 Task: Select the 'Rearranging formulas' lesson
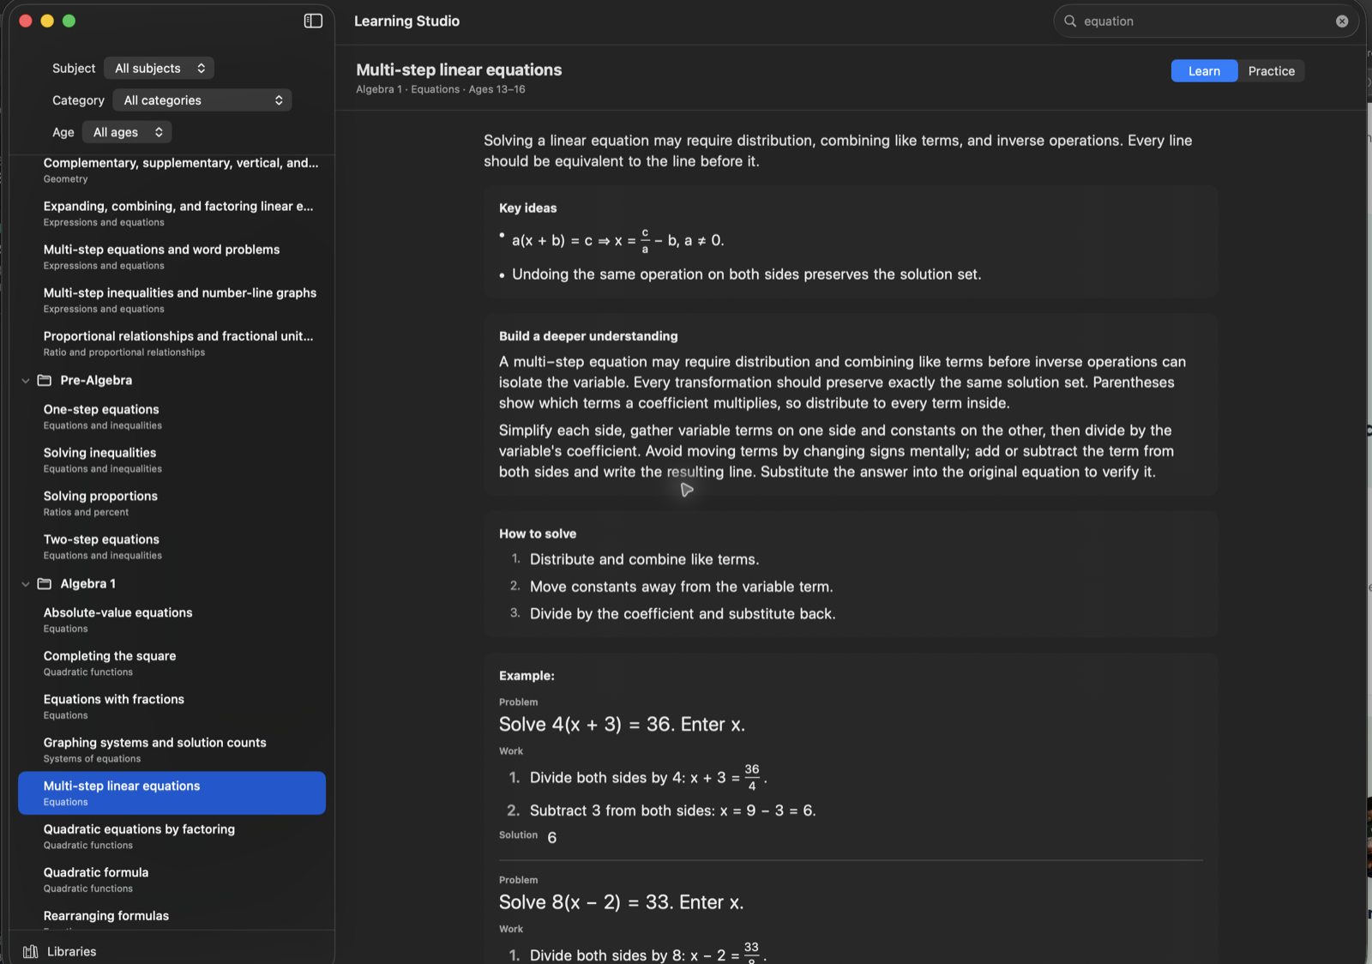[x=171, y=918]
